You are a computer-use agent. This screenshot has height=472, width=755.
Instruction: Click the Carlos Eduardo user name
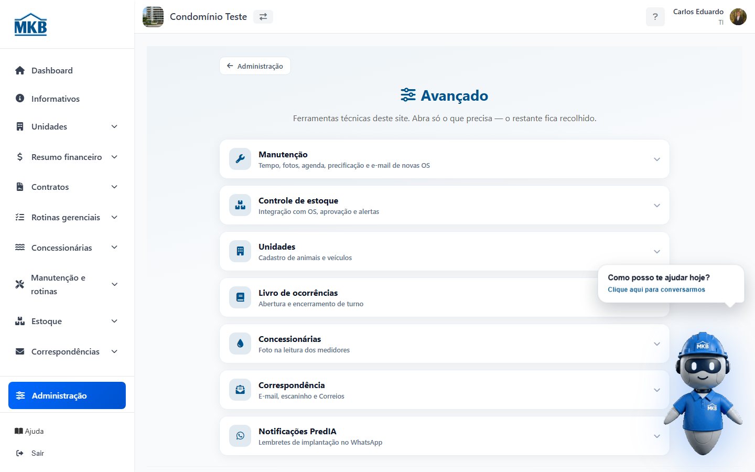pyautogui.click(x=698, y=12)
